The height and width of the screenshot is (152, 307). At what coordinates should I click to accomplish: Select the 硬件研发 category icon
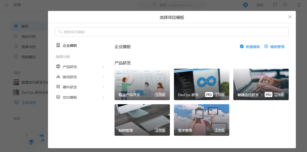tap(58, 87)
